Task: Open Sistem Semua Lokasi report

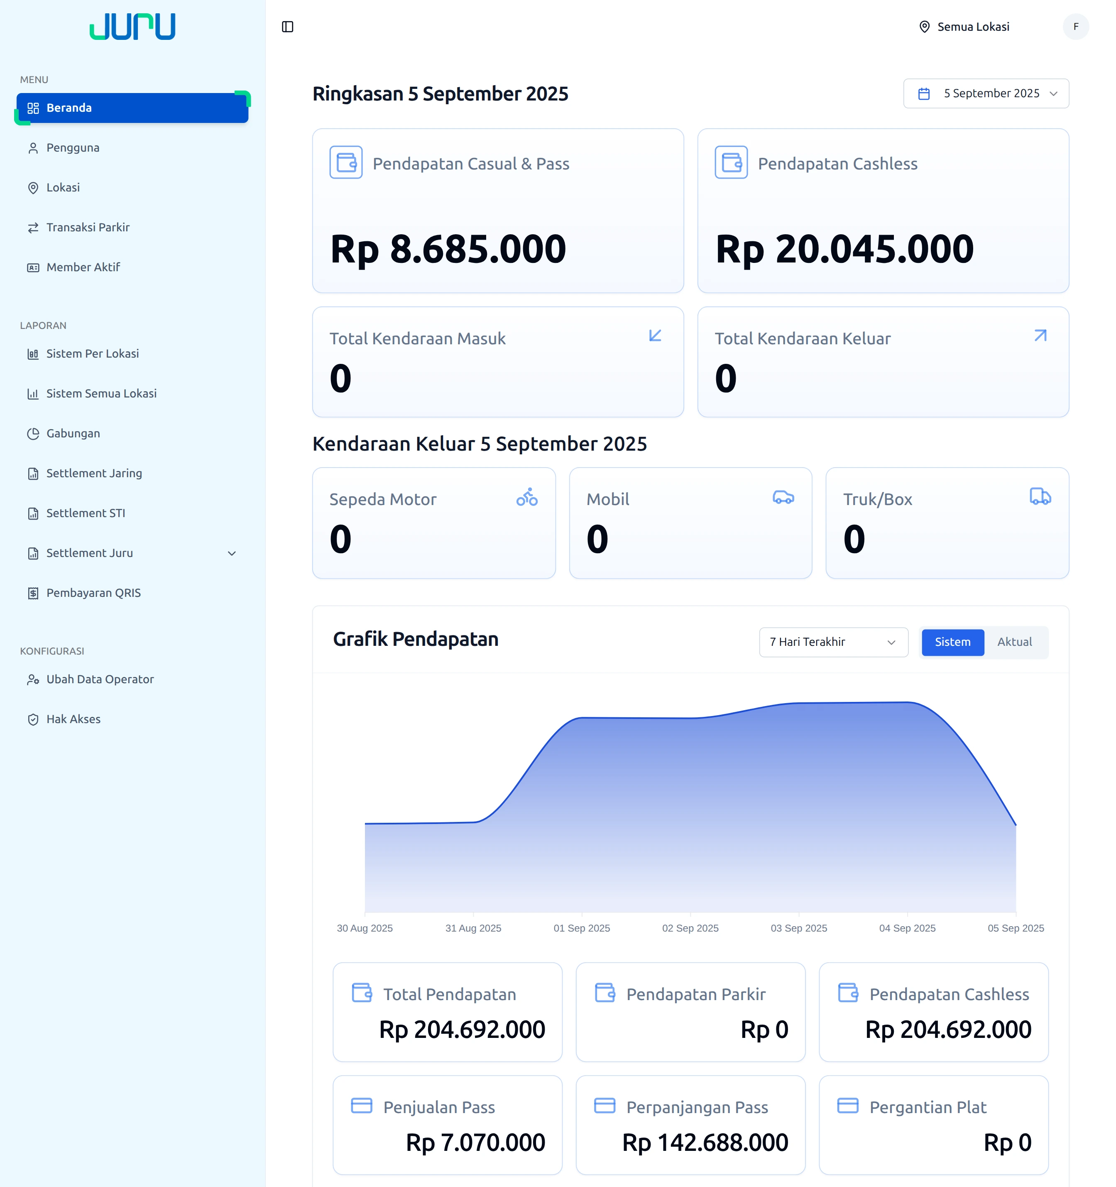Action: 132,394
